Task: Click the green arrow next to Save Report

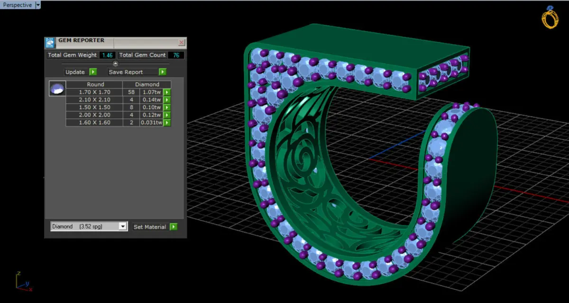Action: click(163, 72)
